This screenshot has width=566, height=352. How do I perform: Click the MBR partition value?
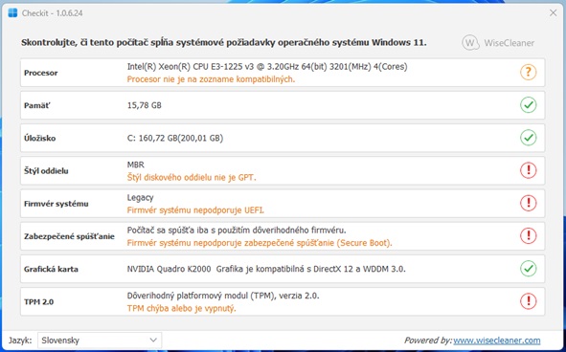(x=135, y=165)
